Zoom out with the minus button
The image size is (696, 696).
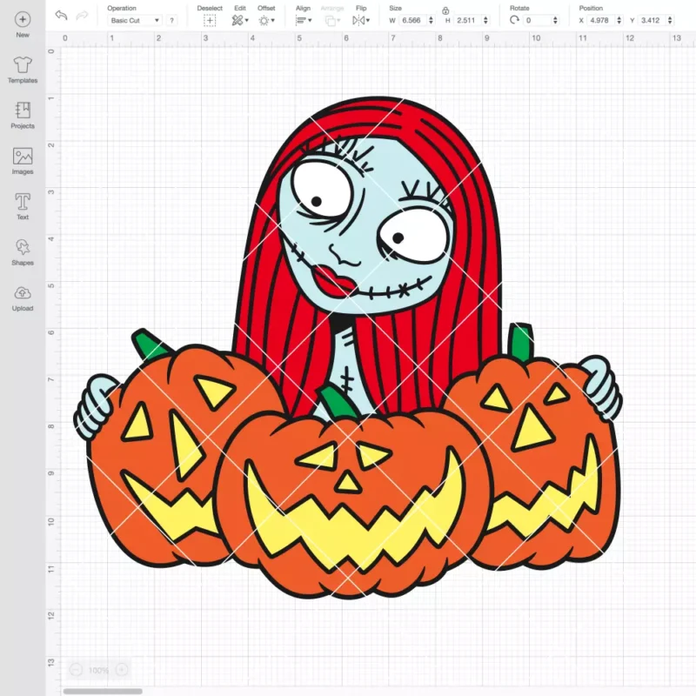pyautogui.click(x=76, y=669)
